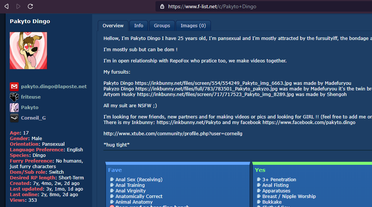The width and height of the screenshot is (372, 207).
Task: Click the "*hug tight*" text line
Action: point(117,145)
